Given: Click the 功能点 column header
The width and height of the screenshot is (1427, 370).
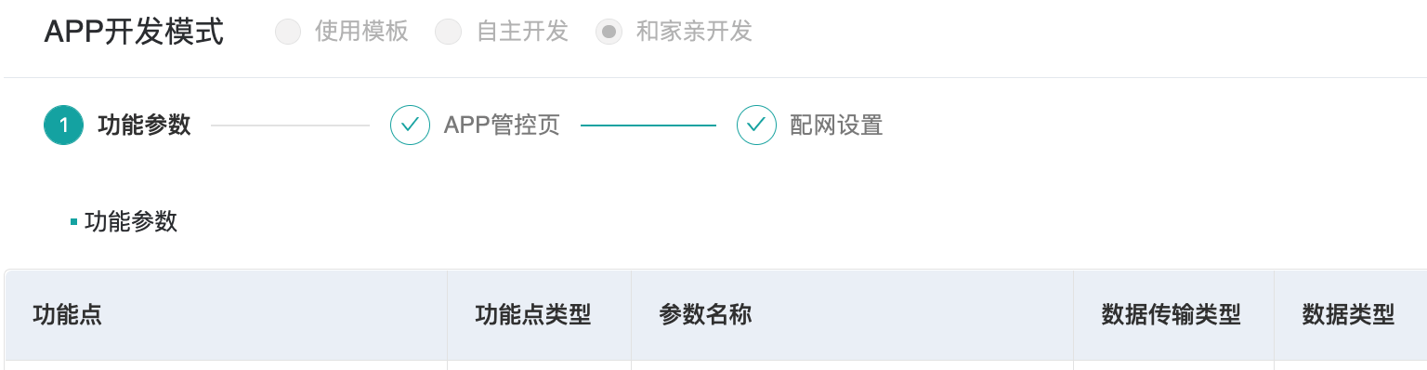Looking at the screenshot, I should (67, 315).
